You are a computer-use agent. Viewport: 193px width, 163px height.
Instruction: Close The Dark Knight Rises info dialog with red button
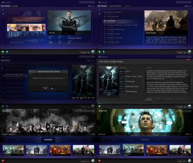pos(188,60)
